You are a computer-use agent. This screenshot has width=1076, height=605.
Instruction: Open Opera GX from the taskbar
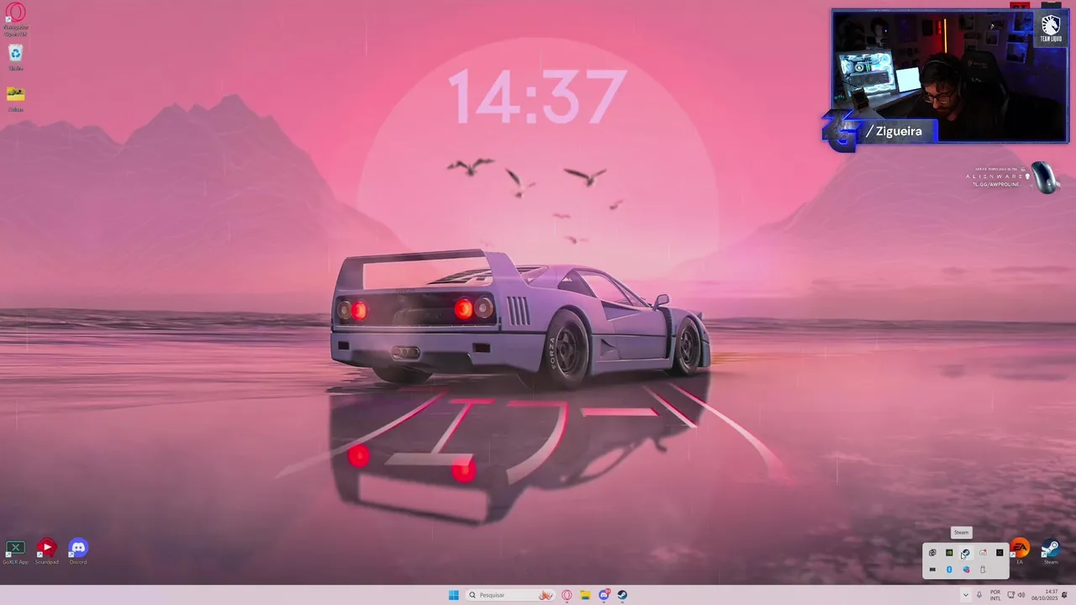pos(567,595)
